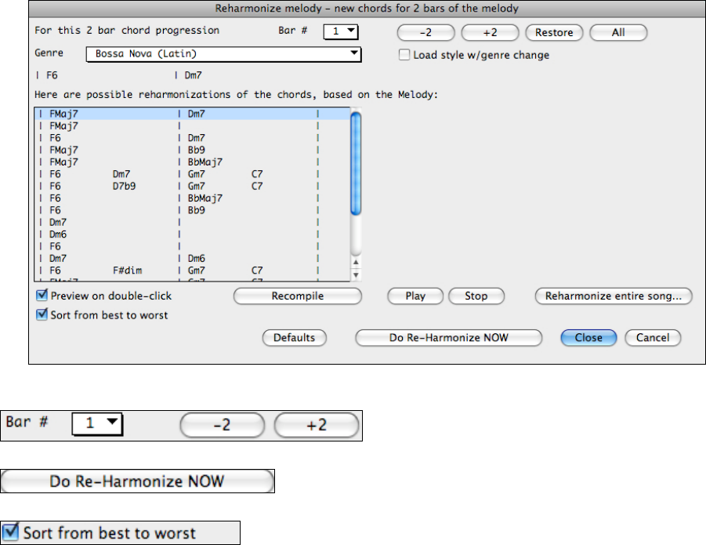The height and width of the screenshot is (545, 706).
Task: Close the Reharmonize dialog
Action: (588, 338)
